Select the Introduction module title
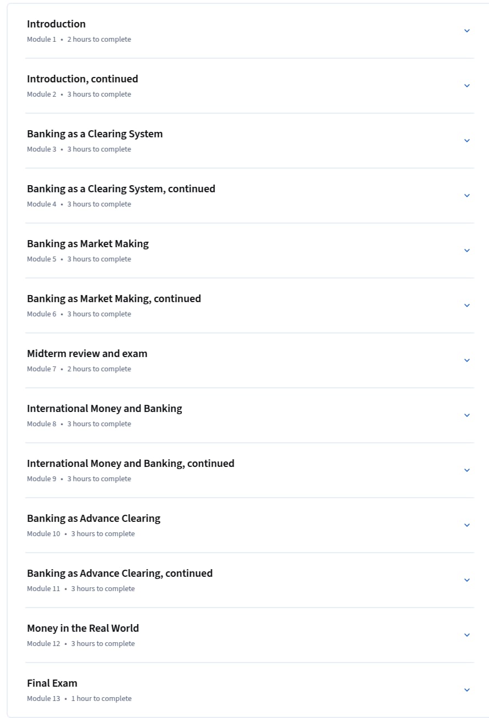 coord(56,24)
